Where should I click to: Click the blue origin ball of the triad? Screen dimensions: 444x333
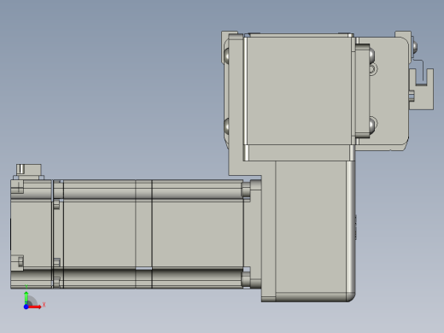point(26,307)
